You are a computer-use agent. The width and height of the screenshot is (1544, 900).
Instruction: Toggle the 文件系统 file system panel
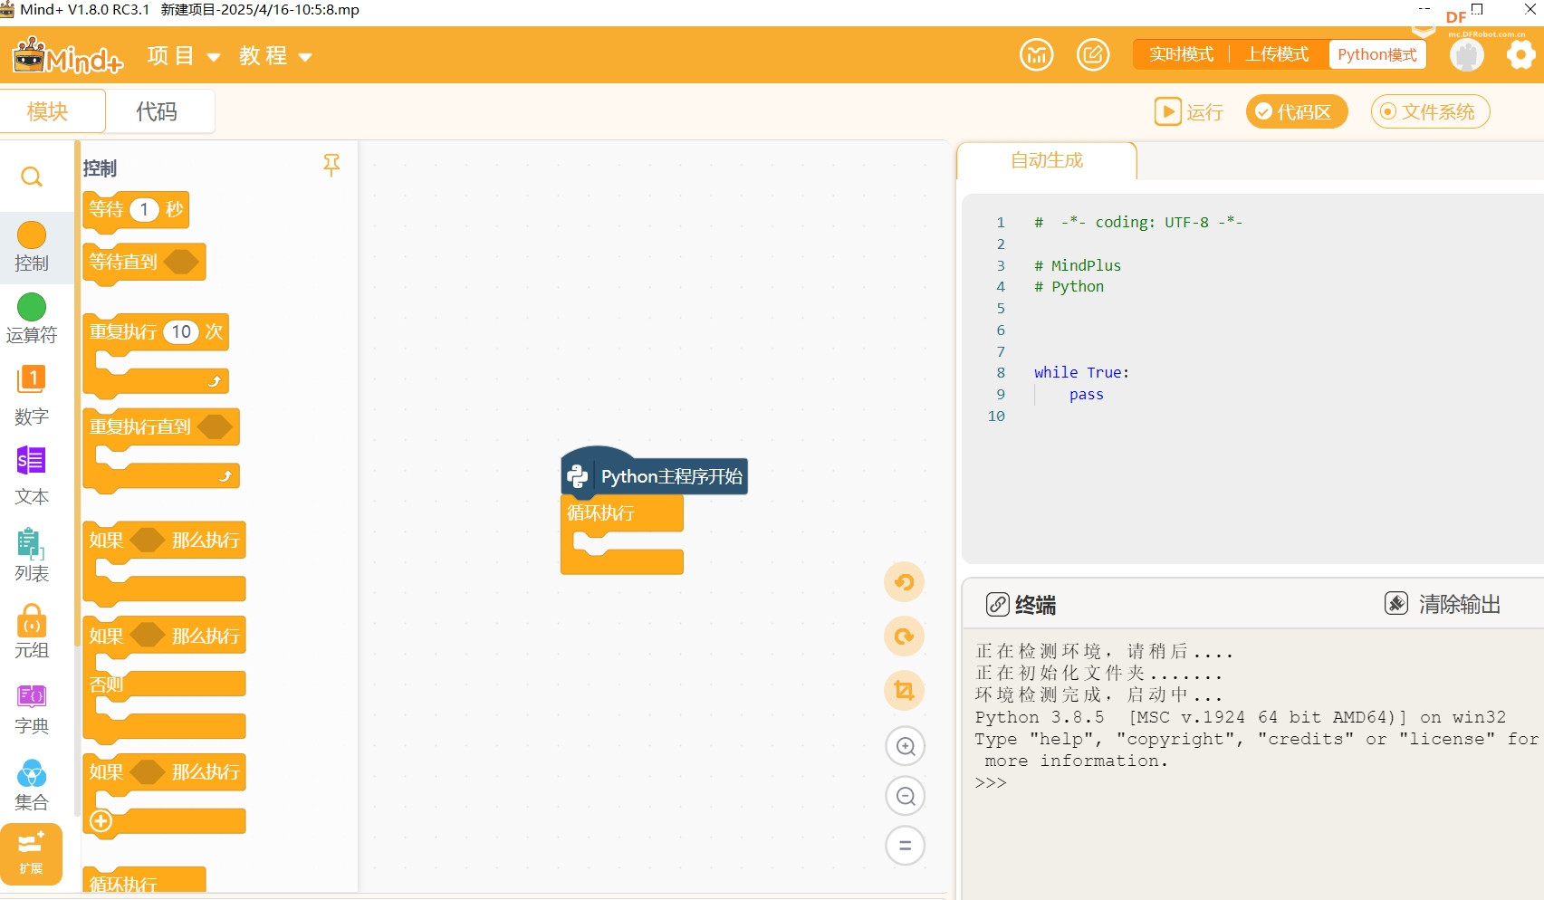1430,111
